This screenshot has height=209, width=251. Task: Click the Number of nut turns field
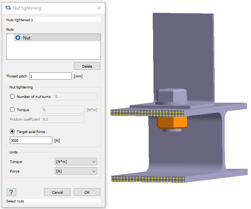tap(76, 96)
